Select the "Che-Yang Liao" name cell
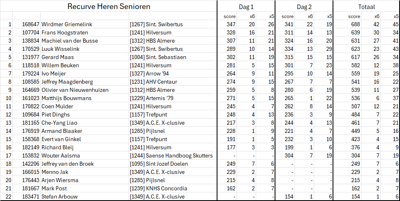 [x=59, y=123]
